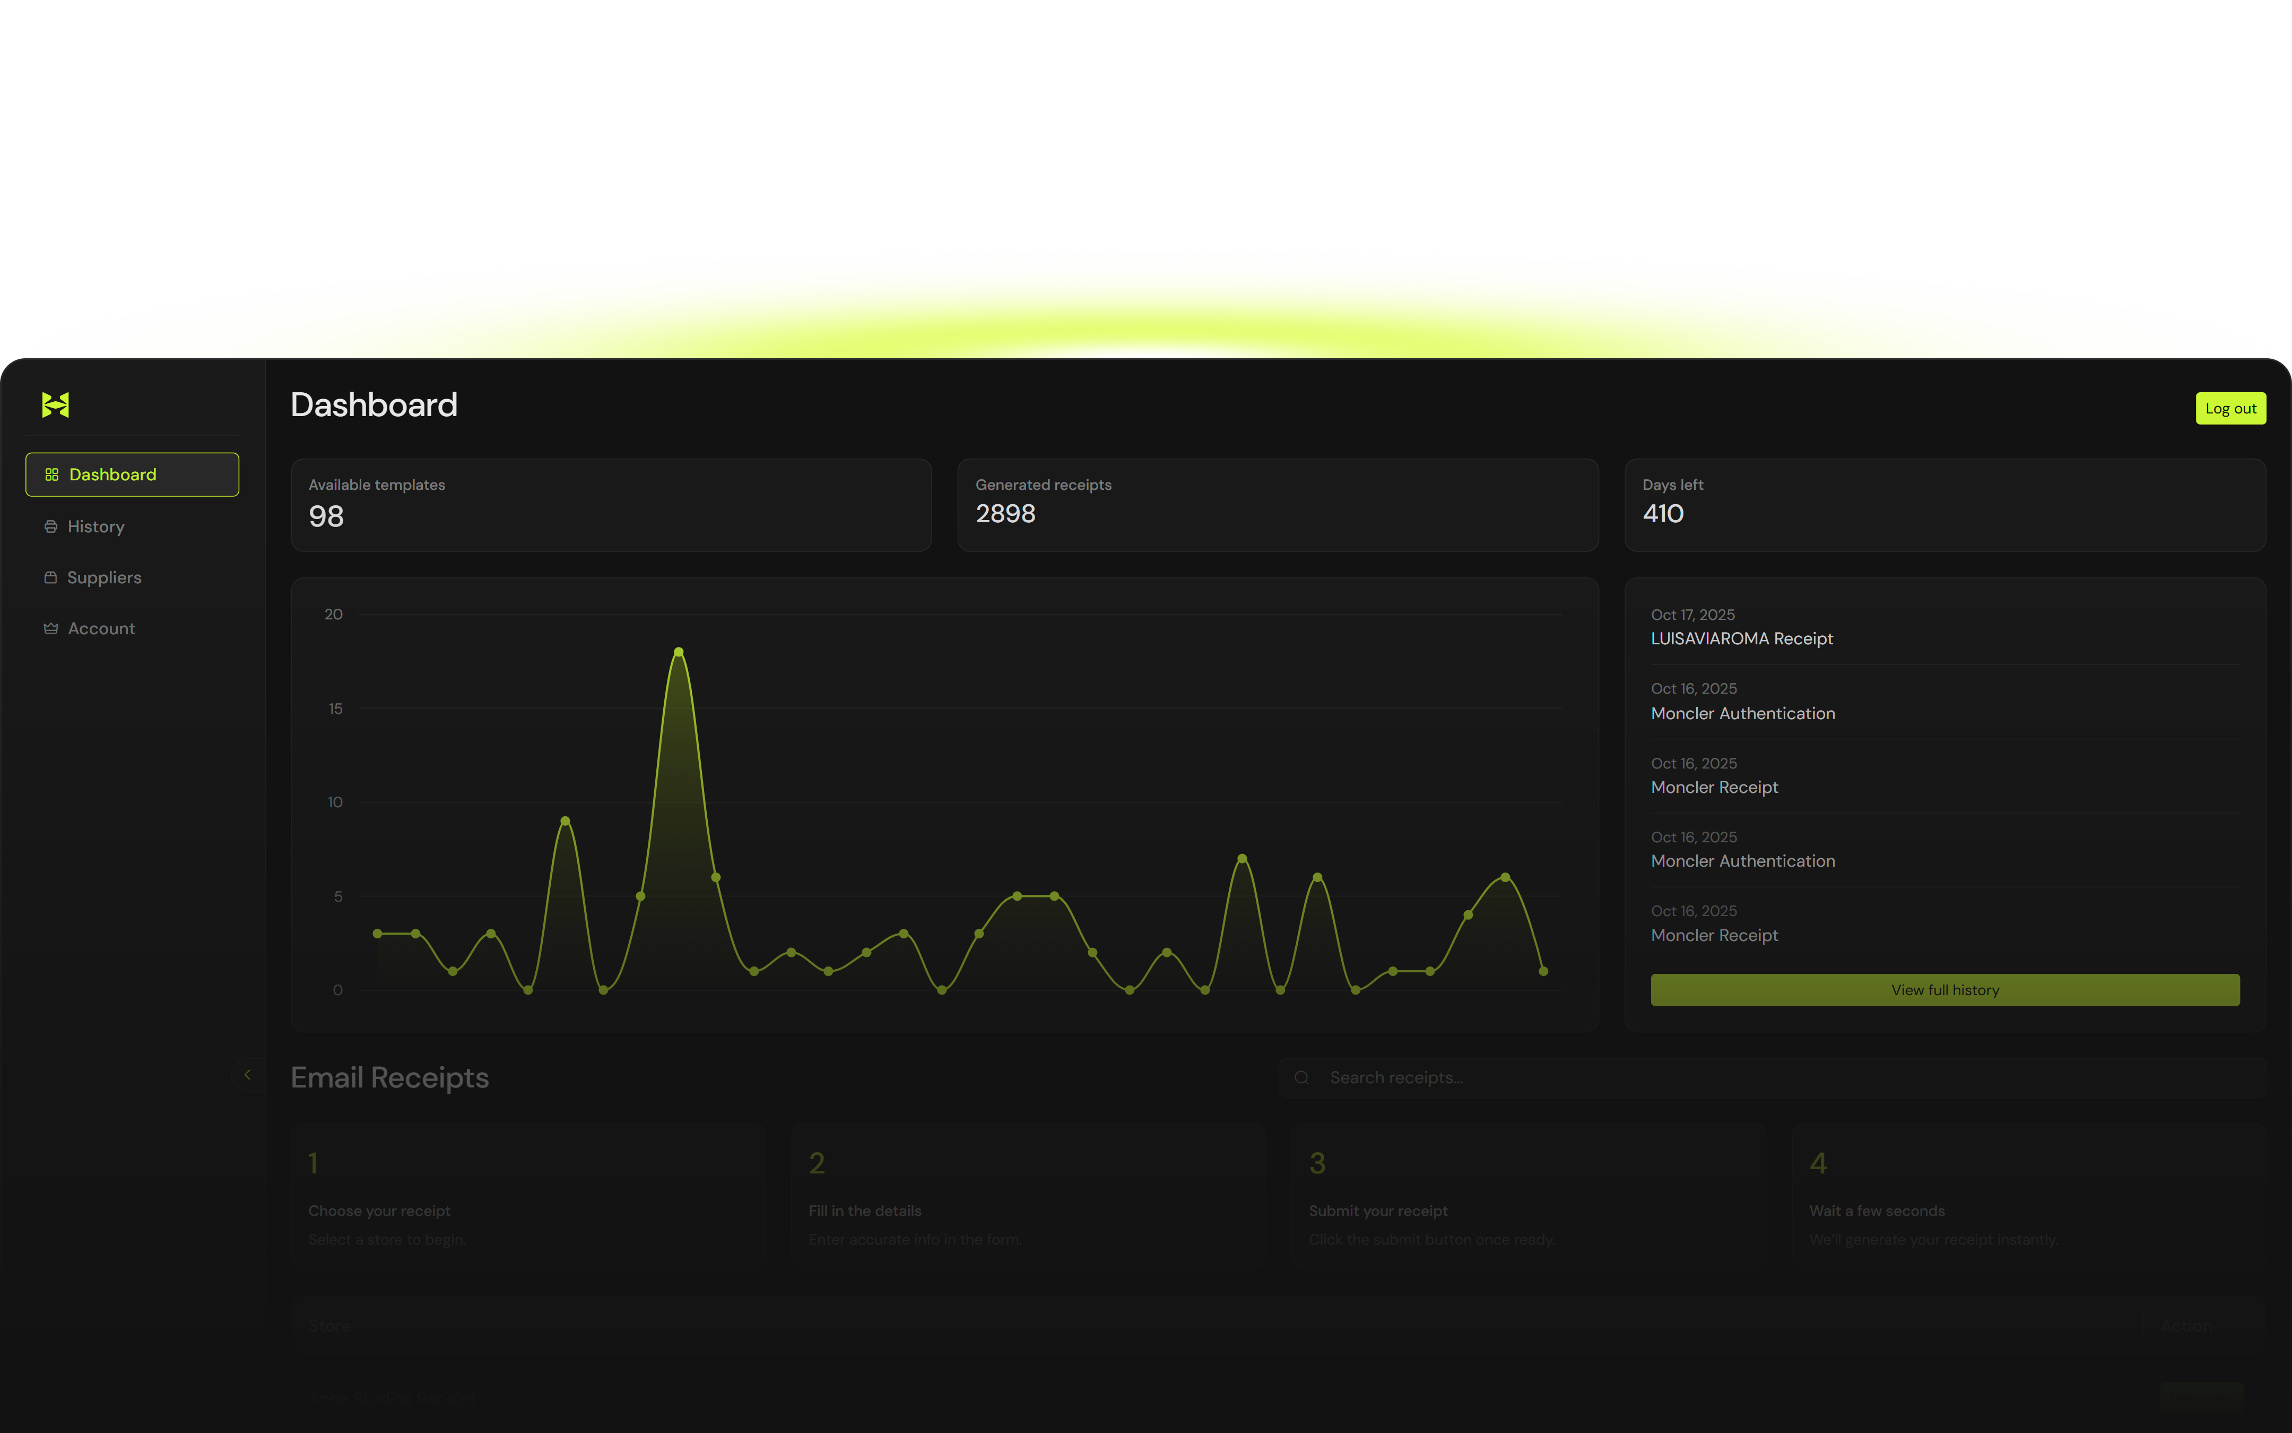
Task: Open the LUISAVIAROMA Receipt history entry
Action: click(1741, 639)
